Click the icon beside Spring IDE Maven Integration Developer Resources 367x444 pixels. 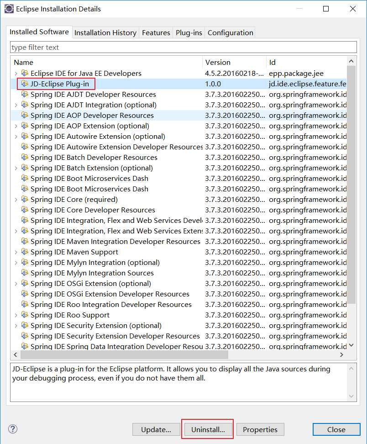point(25,241)
